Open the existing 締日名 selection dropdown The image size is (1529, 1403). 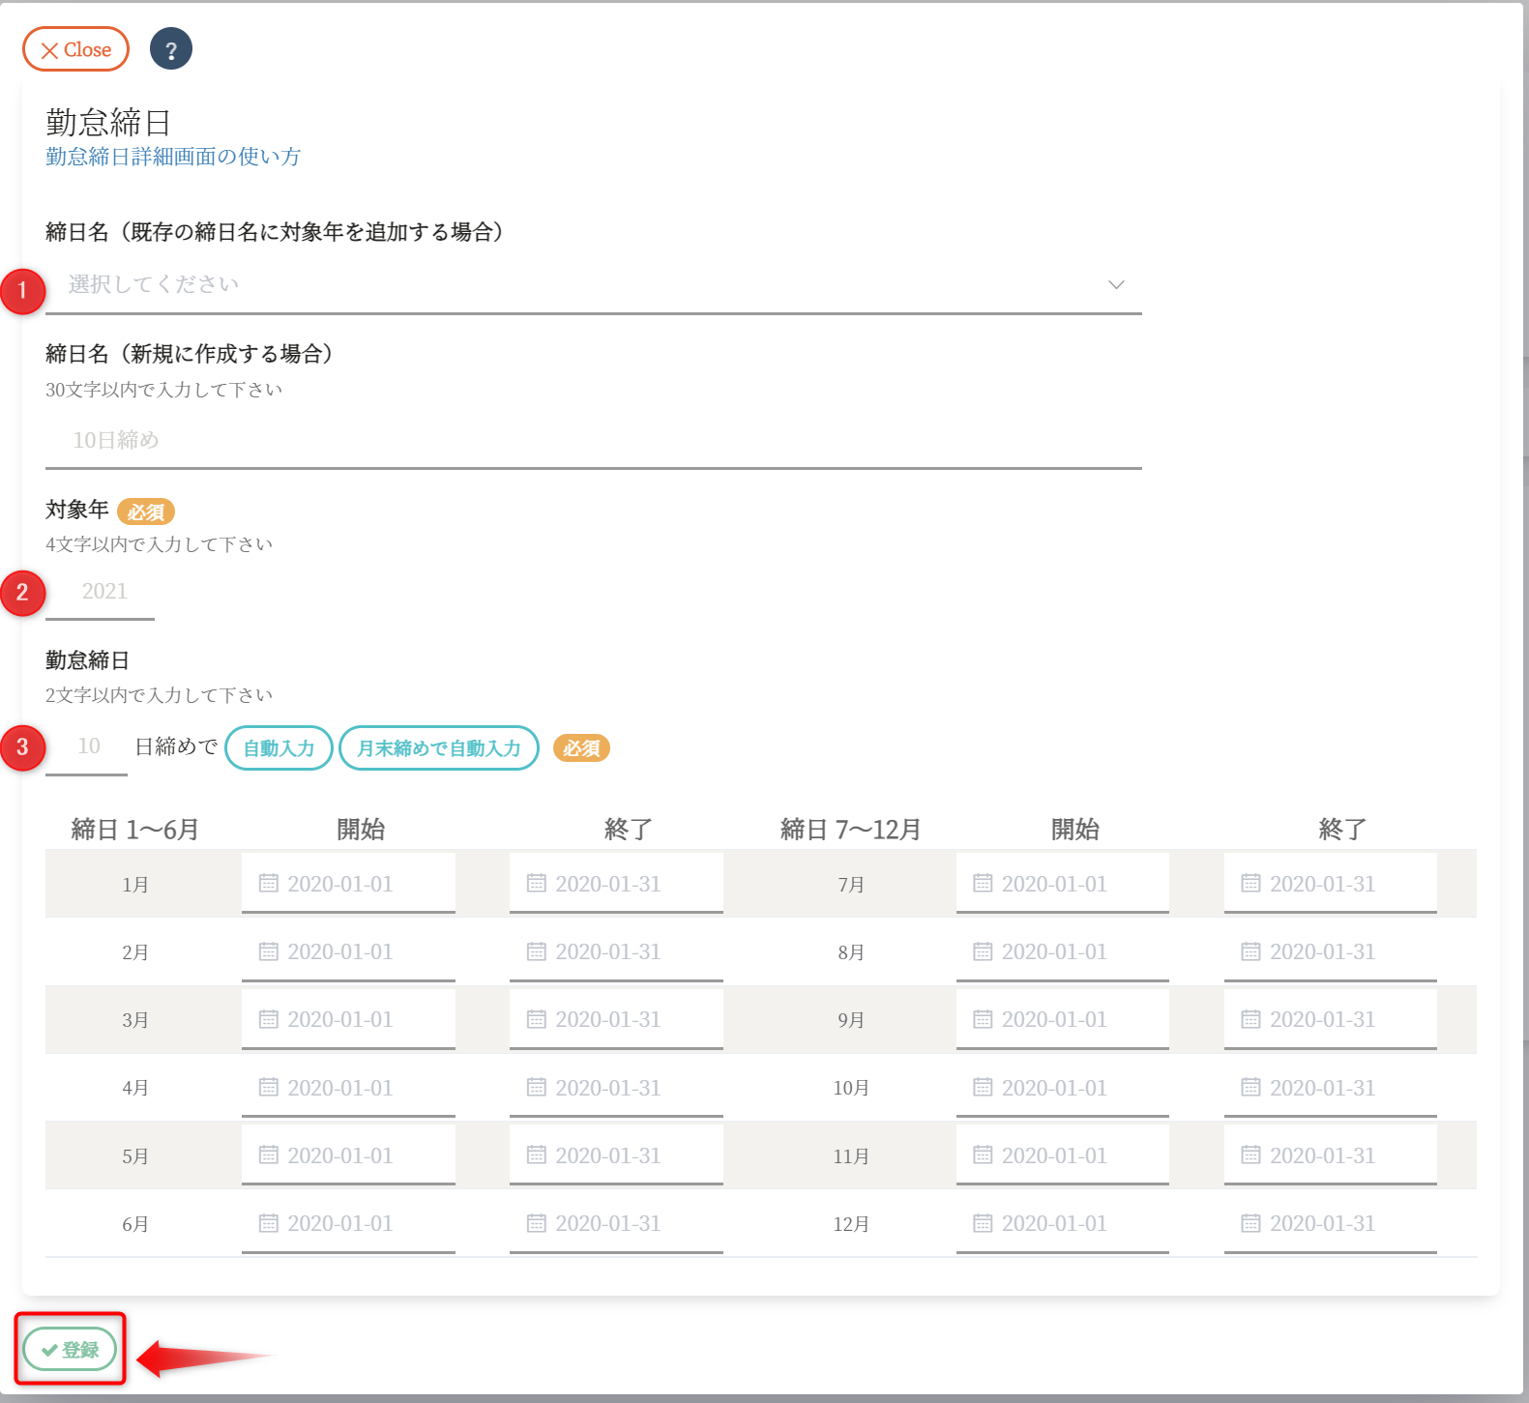pos(580,284)
